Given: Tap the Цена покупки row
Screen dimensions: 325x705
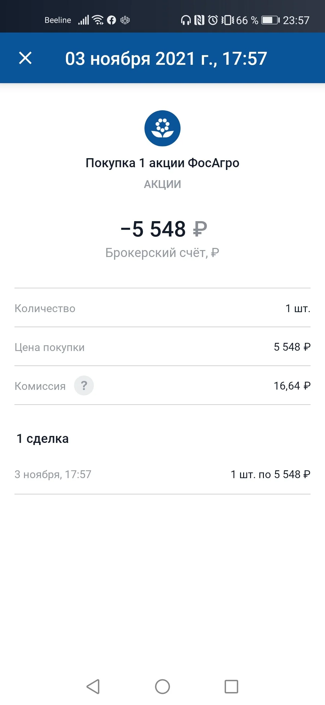Looking at the screenshot, I should click(162, 347).
